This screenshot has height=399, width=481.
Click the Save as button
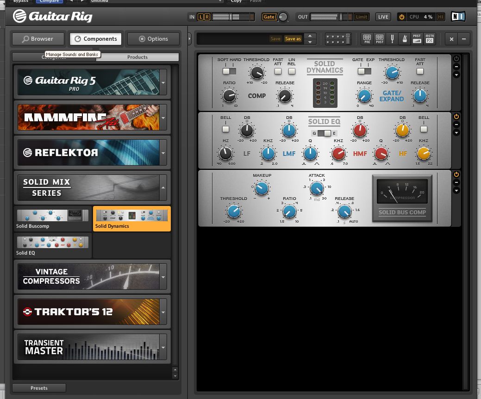(x=293, y=38)
